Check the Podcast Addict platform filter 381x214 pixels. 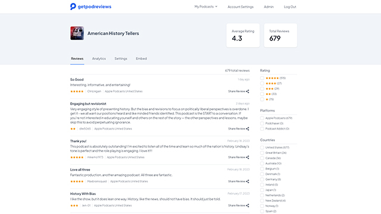[262, 129]
